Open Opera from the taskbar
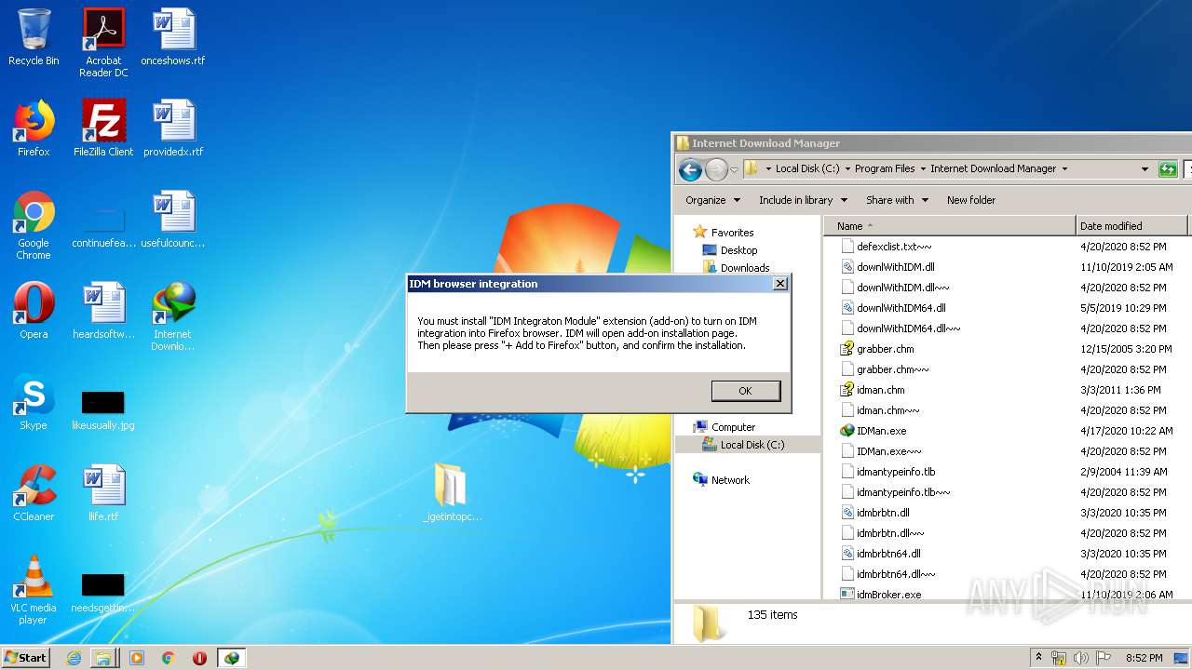Screen dimensions: 1192x670 (199, 658)
